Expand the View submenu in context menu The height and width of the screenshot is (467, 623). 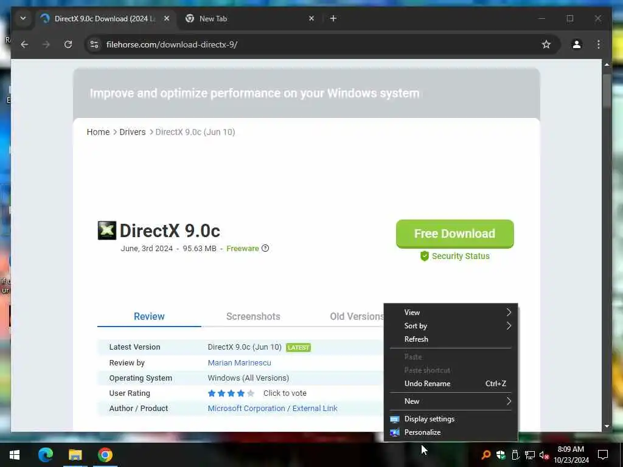click(x=451, y=313)
